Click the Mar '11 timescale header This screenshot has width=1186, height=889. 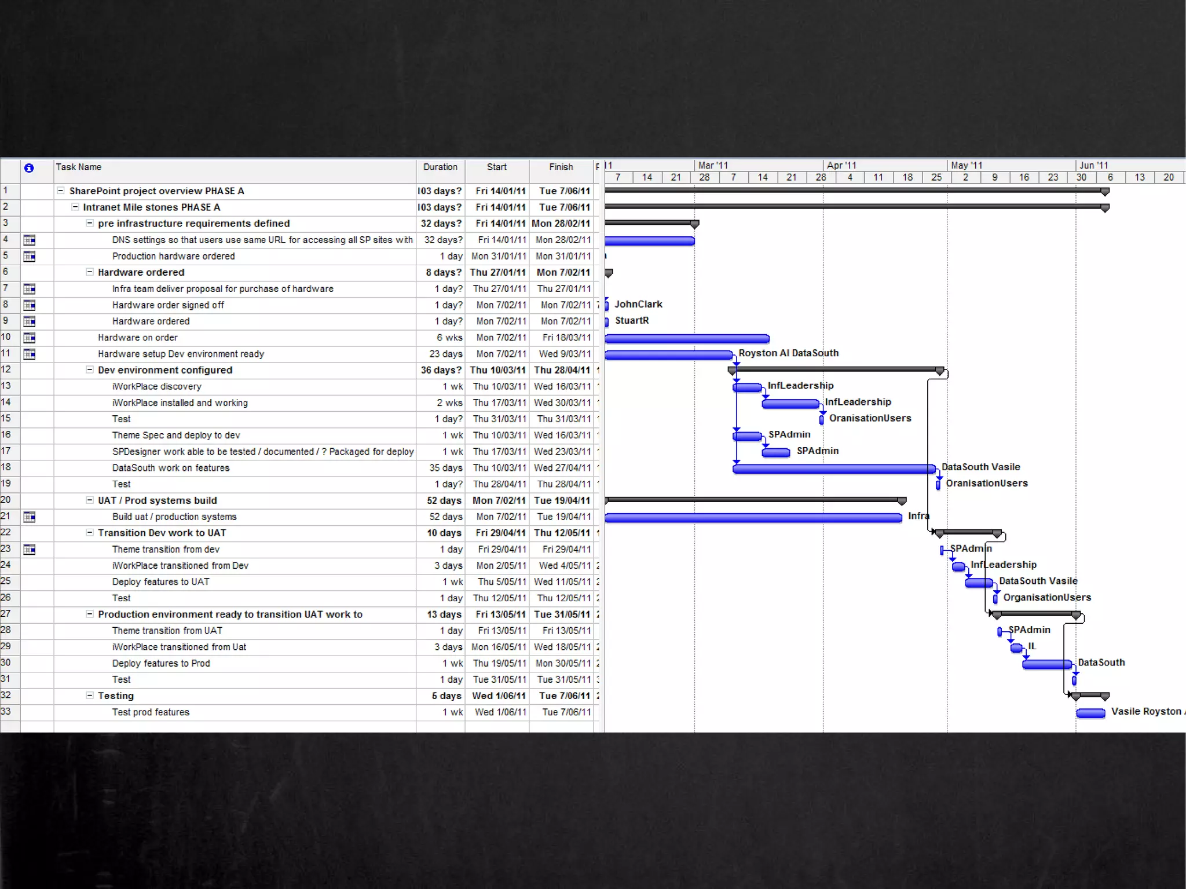712,165
